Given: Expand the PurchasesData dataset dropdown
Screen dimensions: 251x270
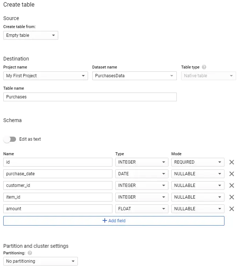Looking at the screenshot, I should [x=134, y=76].
